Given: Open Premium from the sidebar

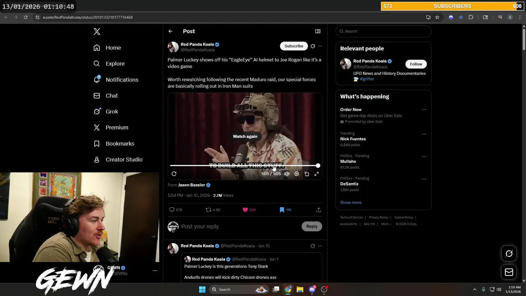Looking at the screenshot, I should coord(111,127).
